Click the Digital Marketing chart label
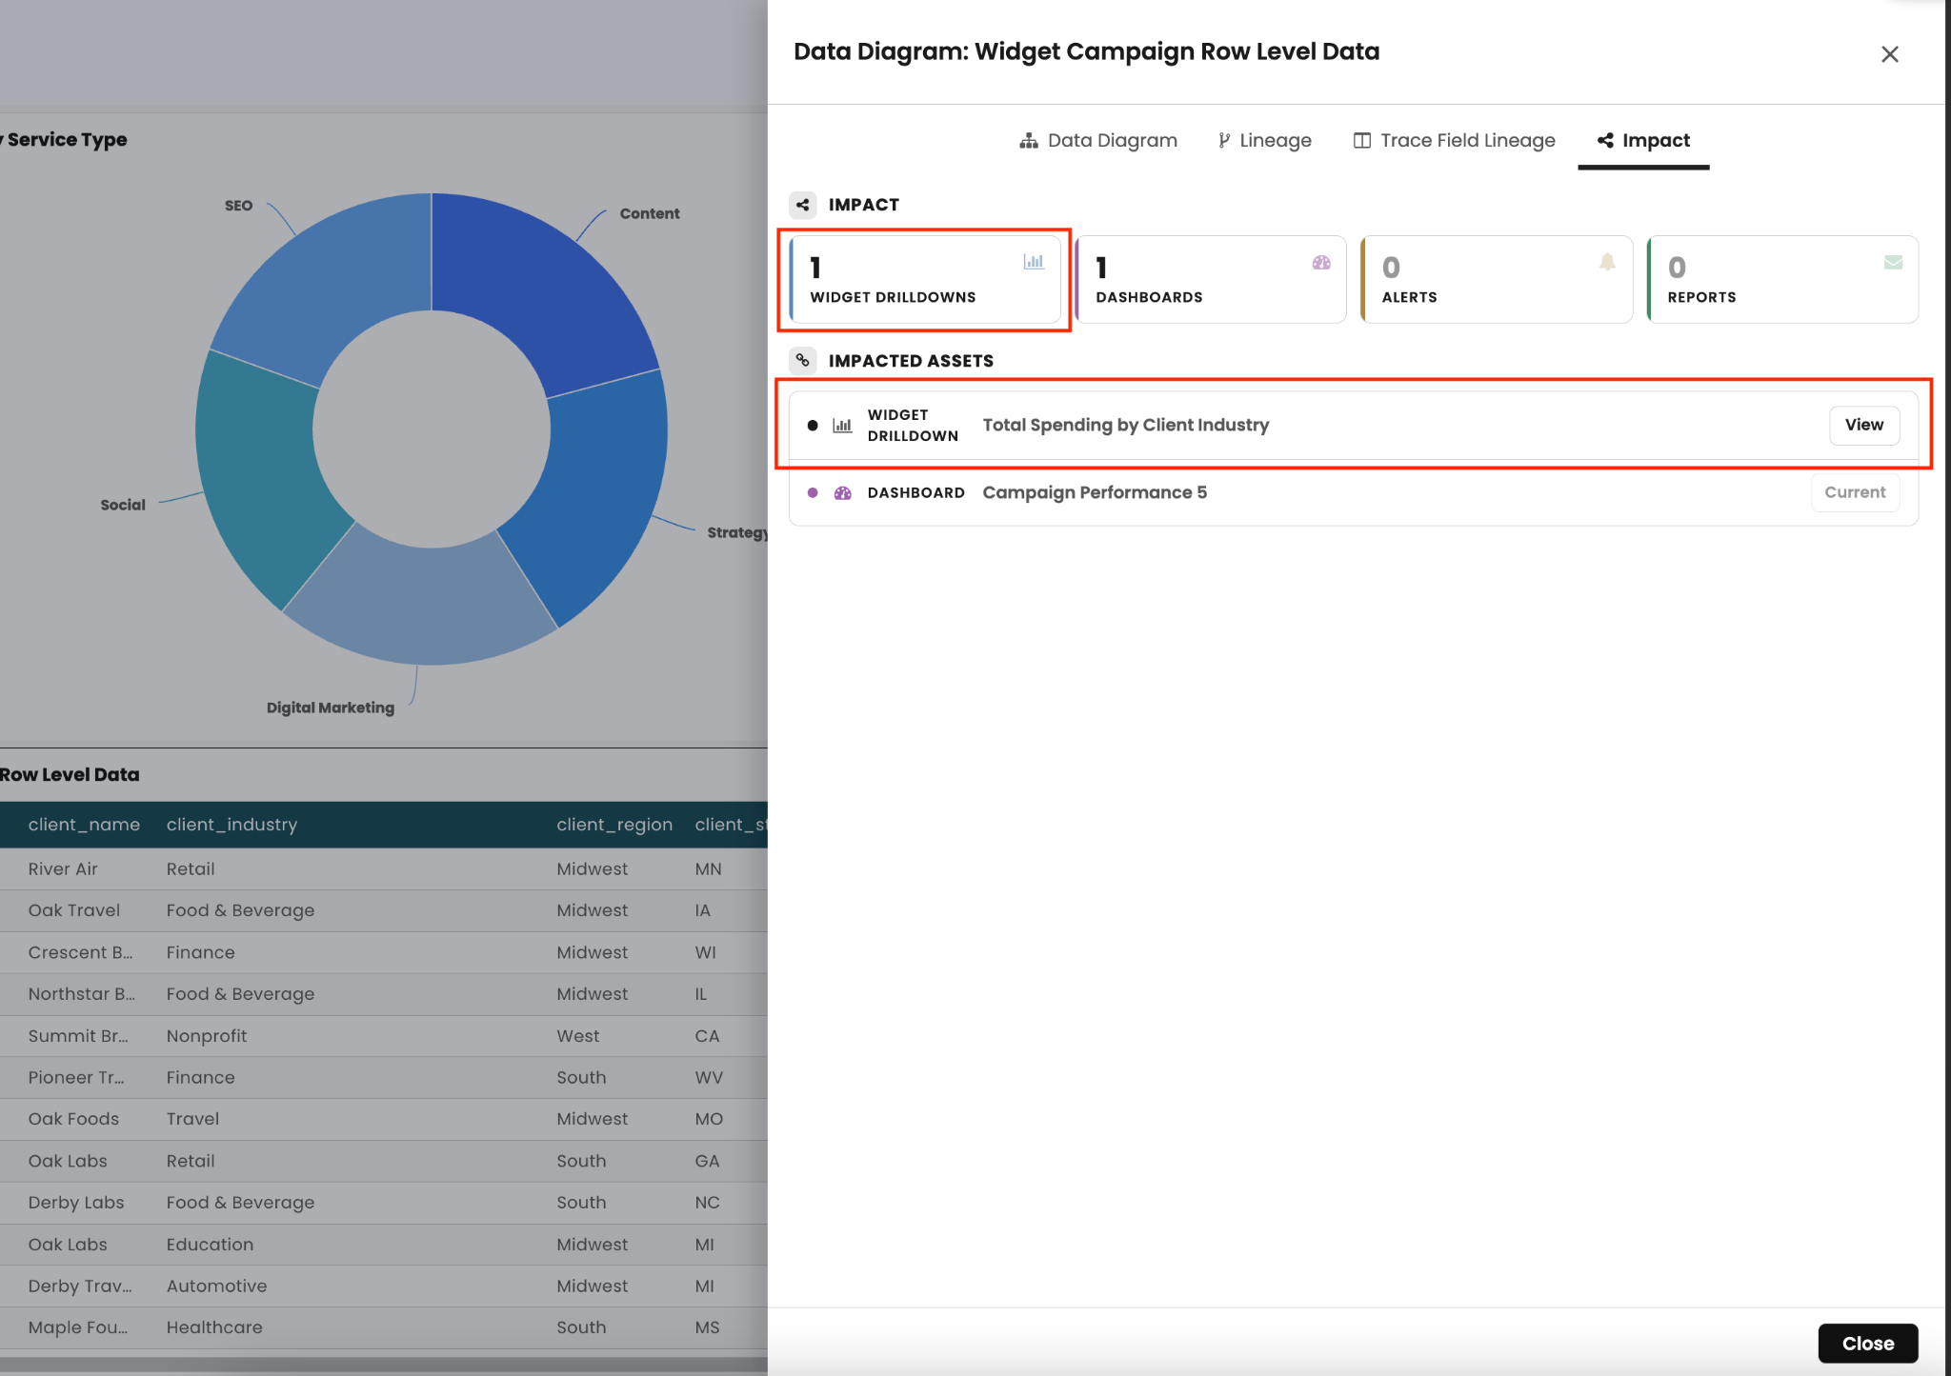The image size is (1951, 1376). (x=331, y=708)
